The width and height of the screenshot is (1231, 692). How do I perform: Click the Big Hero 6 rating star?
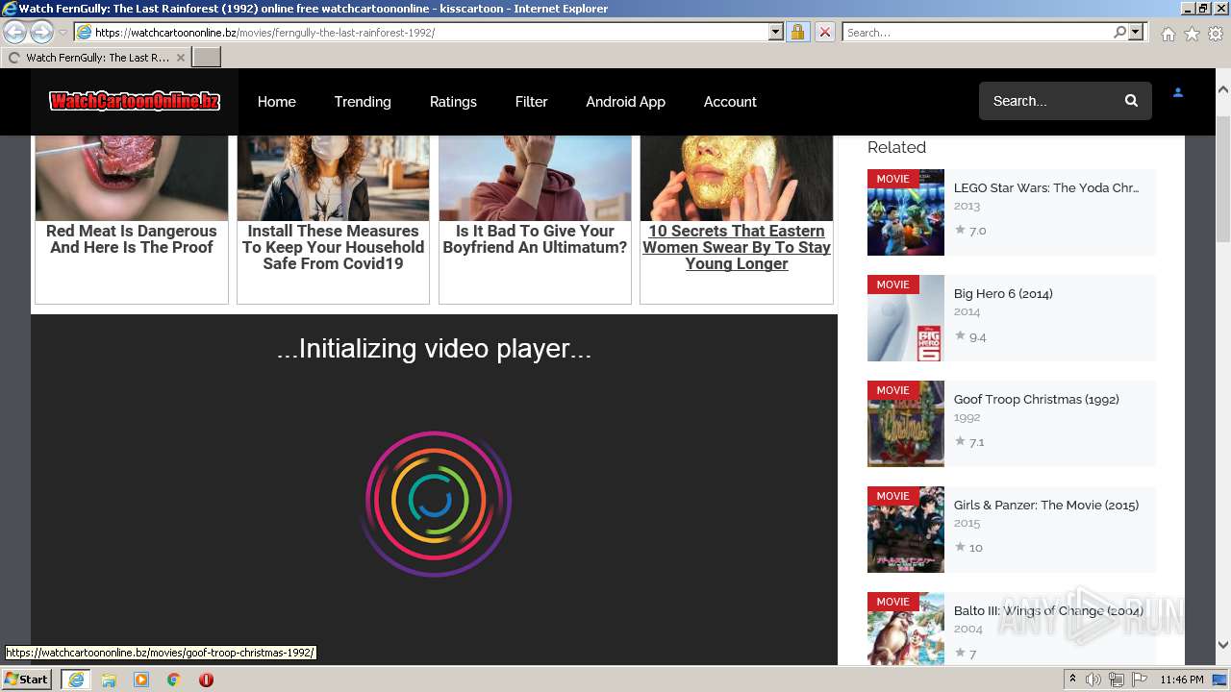[960, 335]
